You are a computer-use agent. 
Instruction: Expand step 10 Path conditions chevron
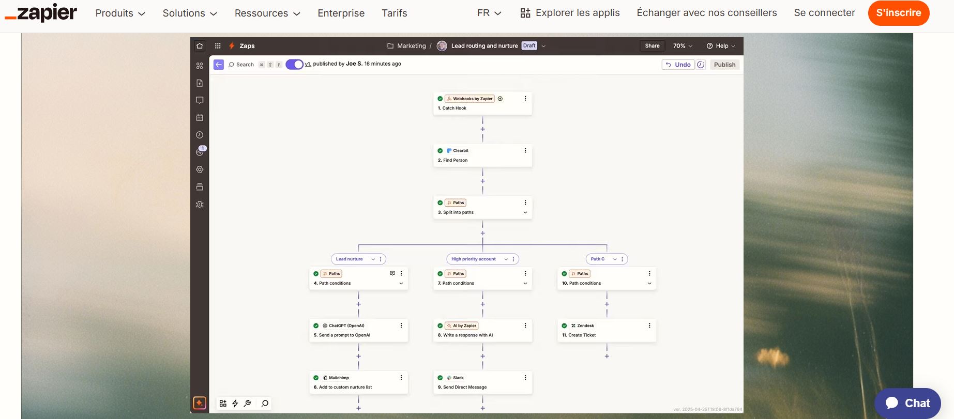(649, 284)
